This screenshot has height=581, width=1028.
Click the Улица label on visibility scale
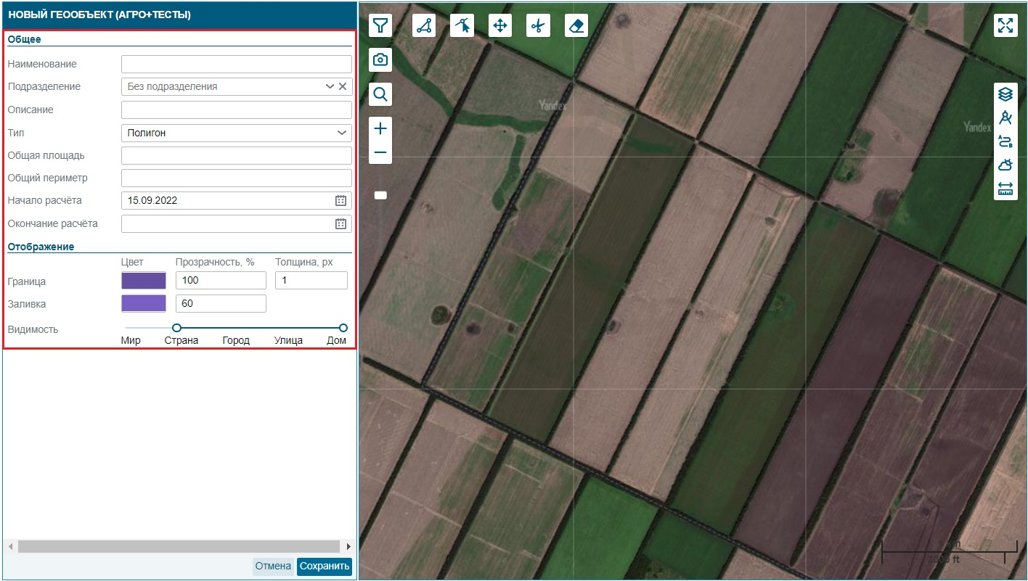pos(288,340)
